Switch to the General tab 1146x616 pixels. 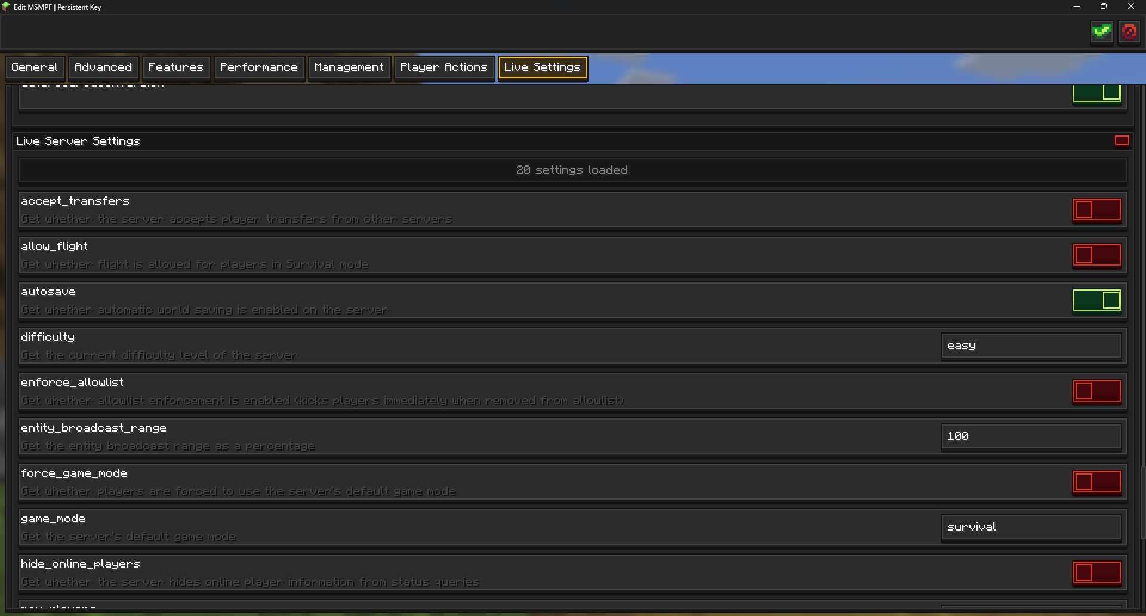pyautogui.click(x=35, y=67)
